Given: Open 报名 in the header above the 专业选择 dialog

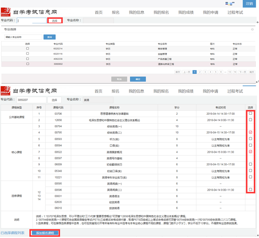Looking at the screenshot, I should pos(116,12).
